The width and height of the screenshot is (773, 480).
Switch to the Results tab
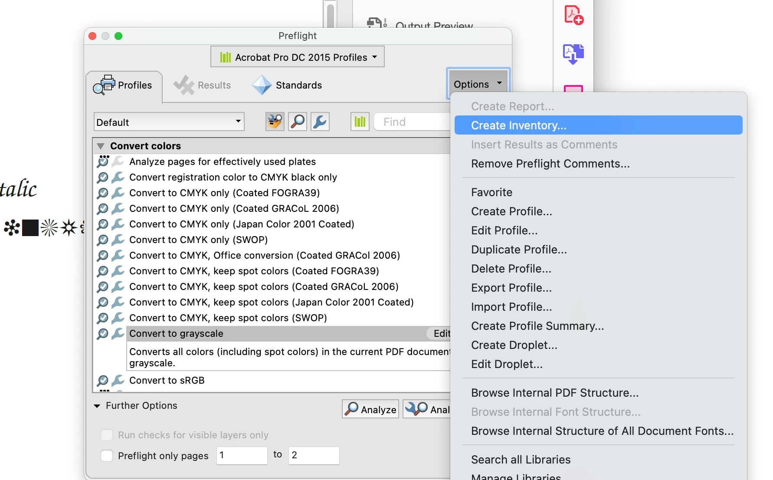[202, 85]
